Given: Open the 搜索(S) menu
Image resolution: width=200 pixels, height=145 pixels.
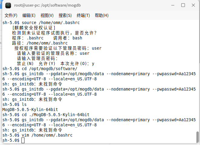Looking at the screenshot, I should pyautogui.click(x=65, y=15).
